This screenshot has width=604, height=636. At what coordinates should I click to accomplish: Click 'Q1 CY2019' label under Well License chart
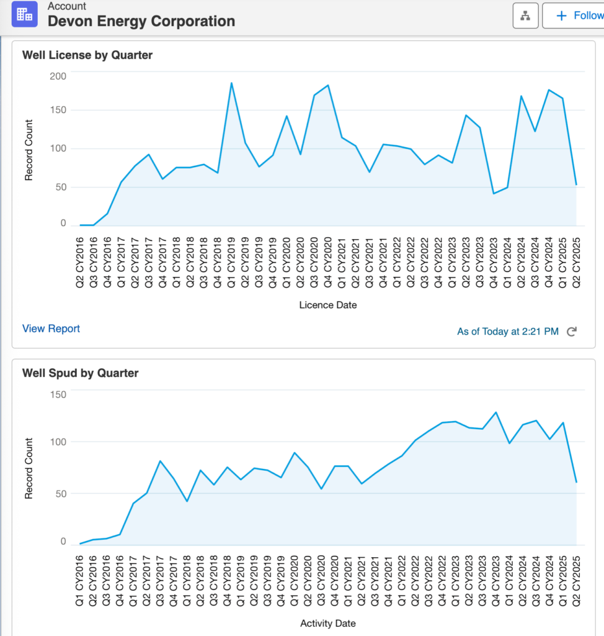(x=231, y=263)
